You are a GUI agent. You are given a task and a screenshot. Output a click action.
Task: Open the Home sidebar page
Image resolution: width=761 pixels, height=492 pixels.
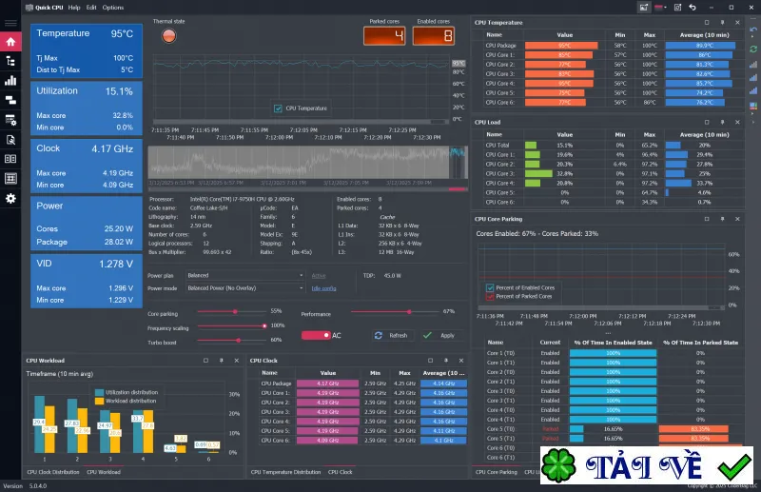coord(10,42)
